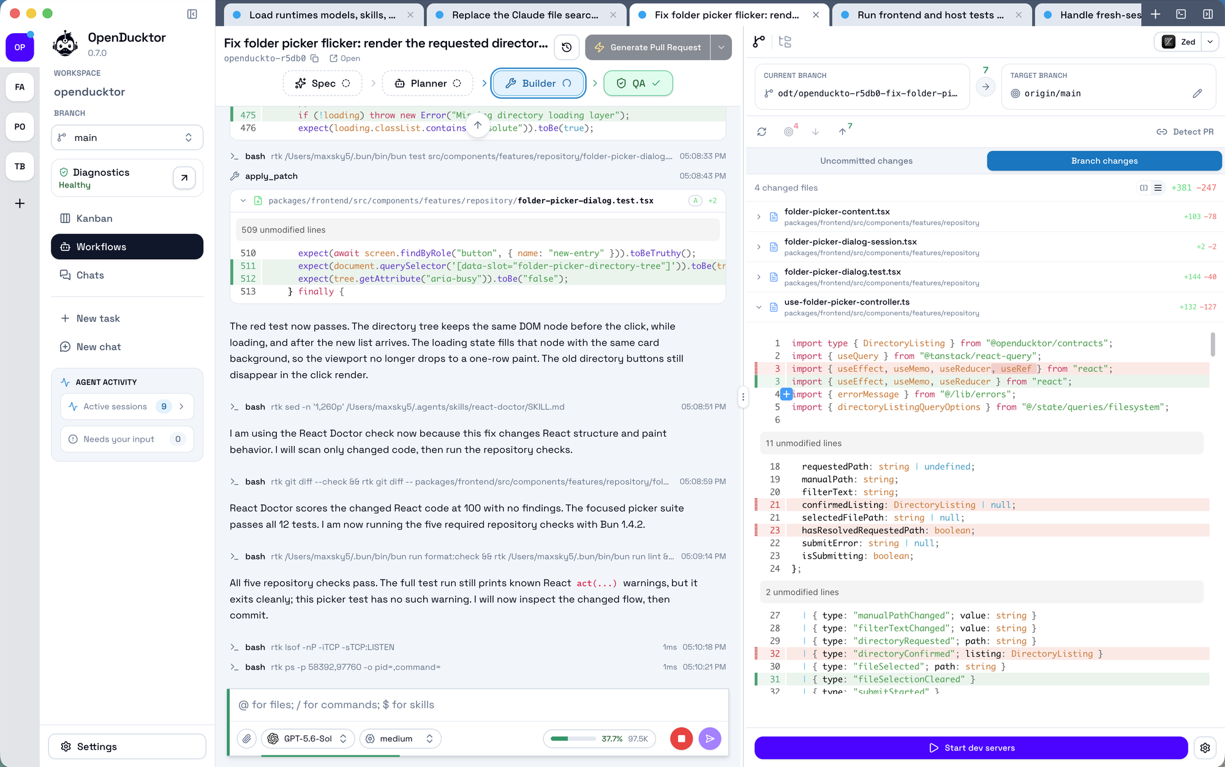
Task: Show Branch changes view
Action: pyautogui.click(x=1104, y=161)
